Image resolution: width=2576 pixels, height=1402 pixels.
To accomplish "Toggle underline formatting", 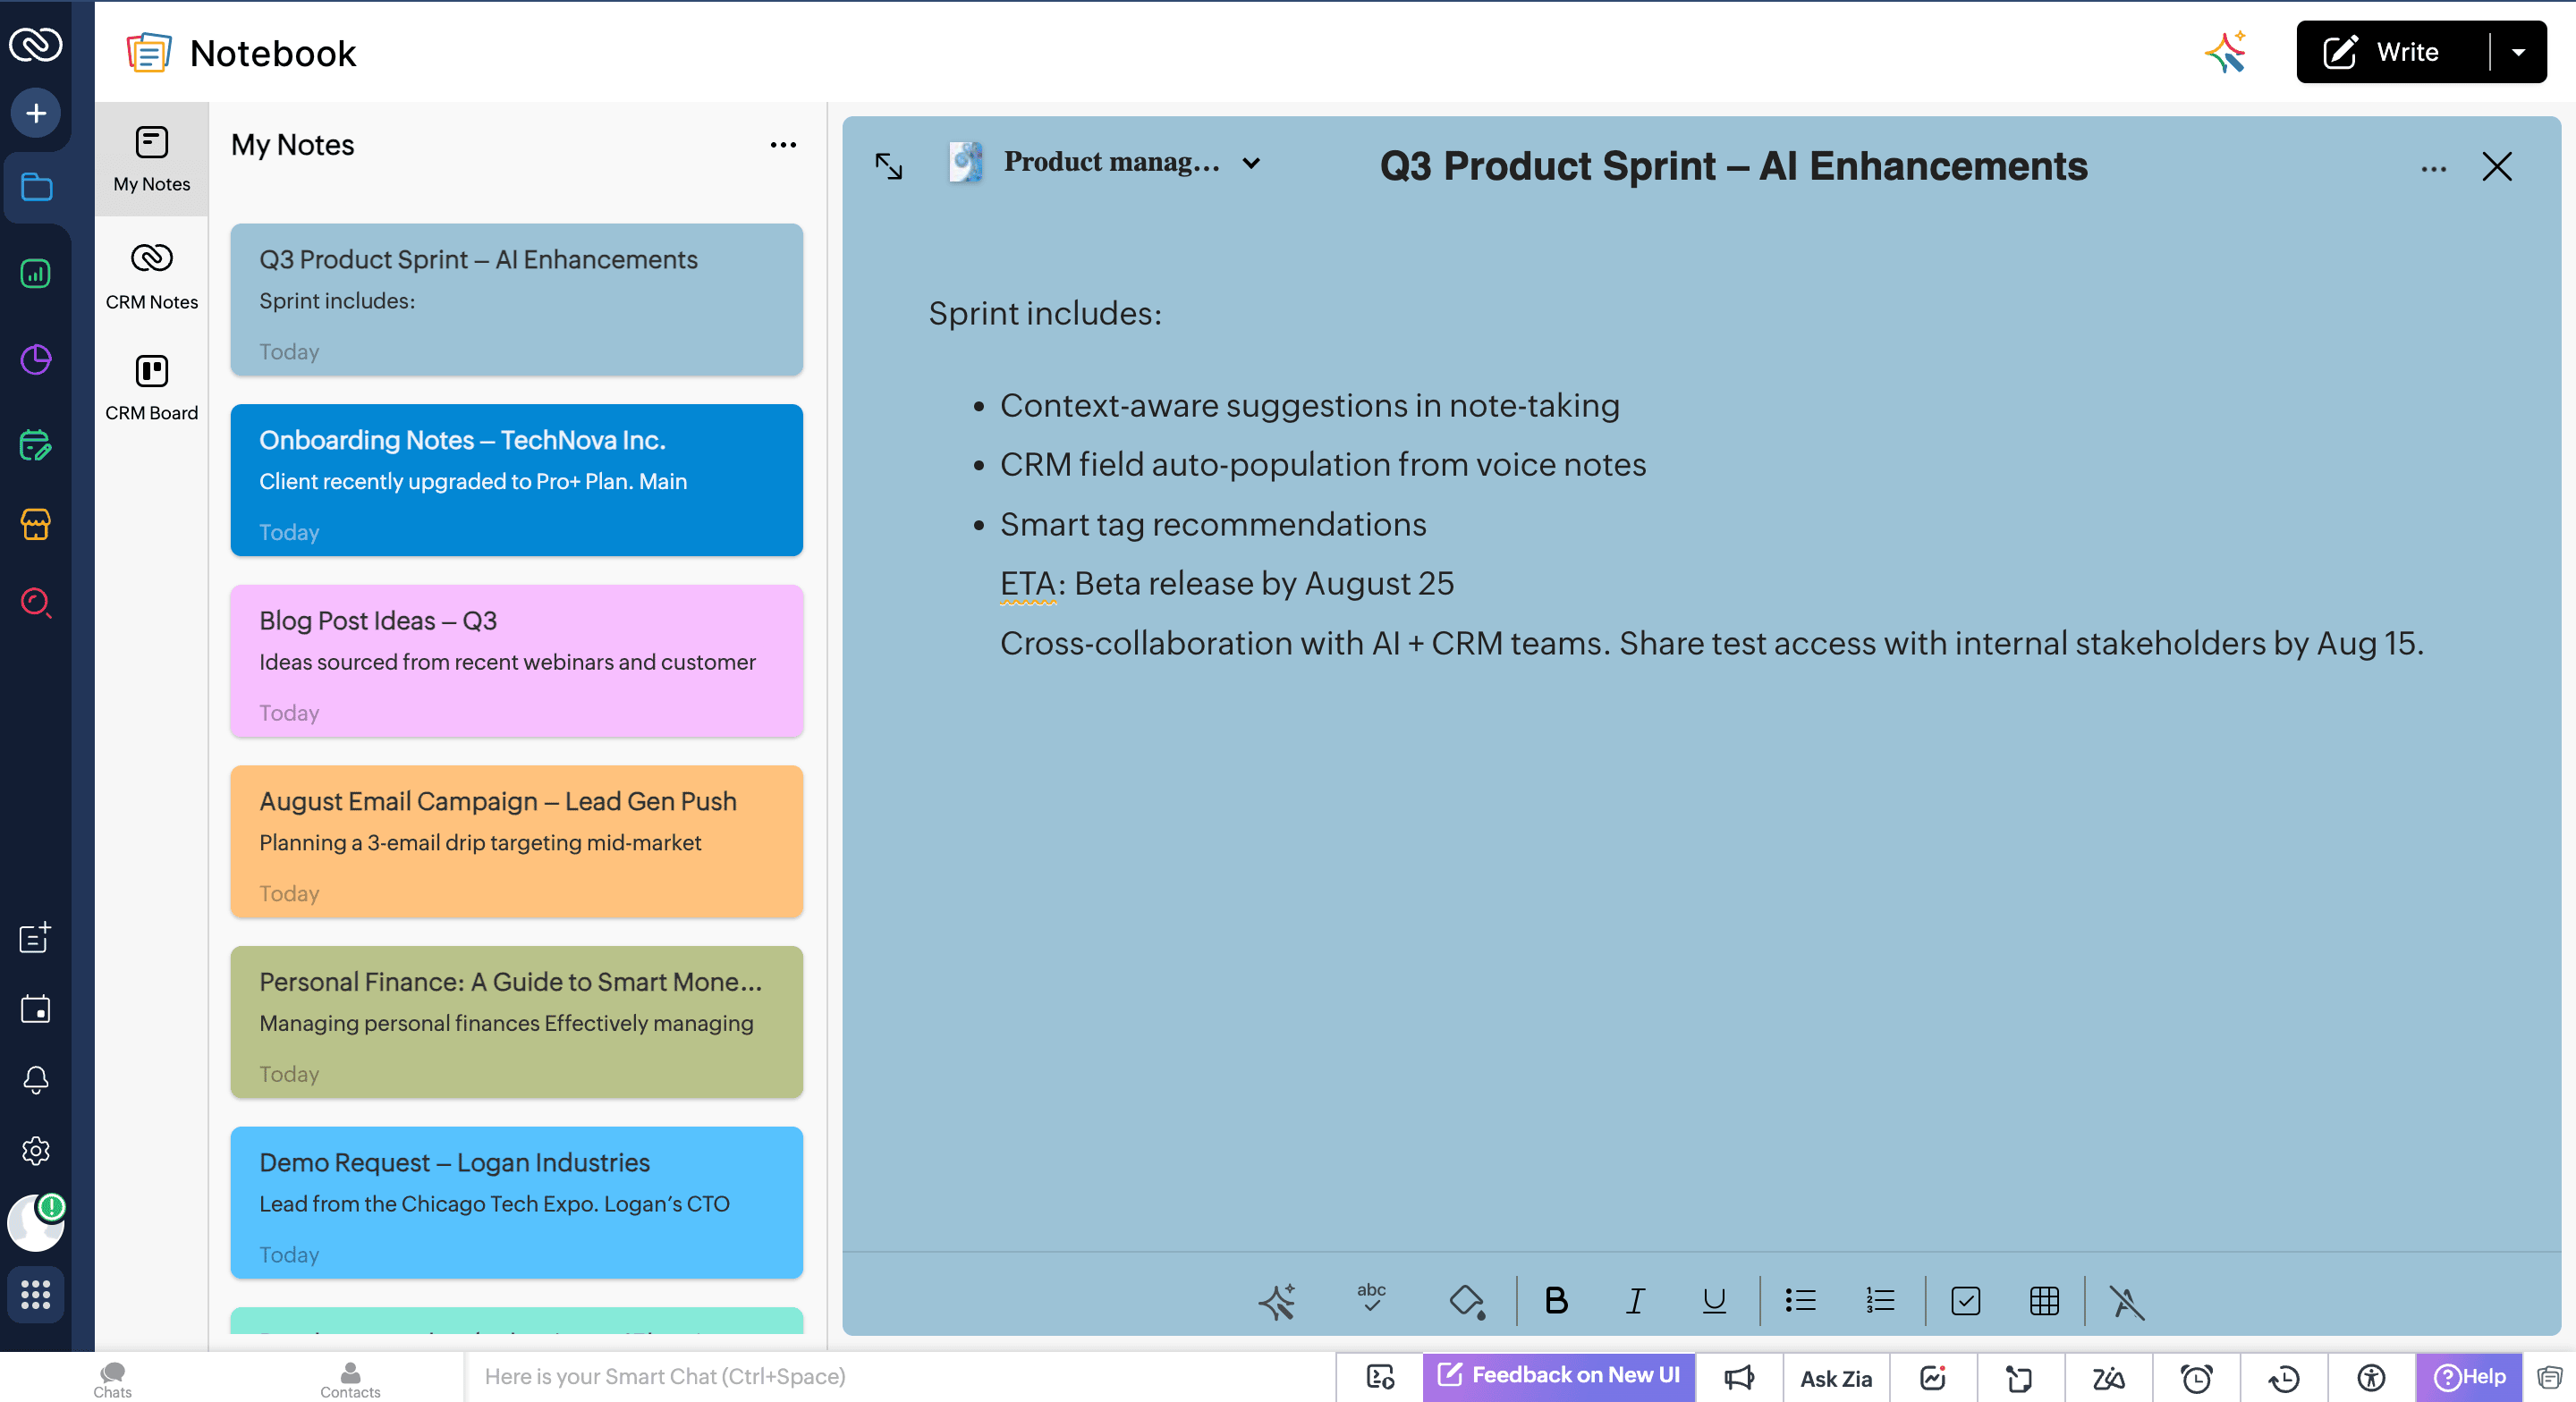I will click(1714, 1300).
